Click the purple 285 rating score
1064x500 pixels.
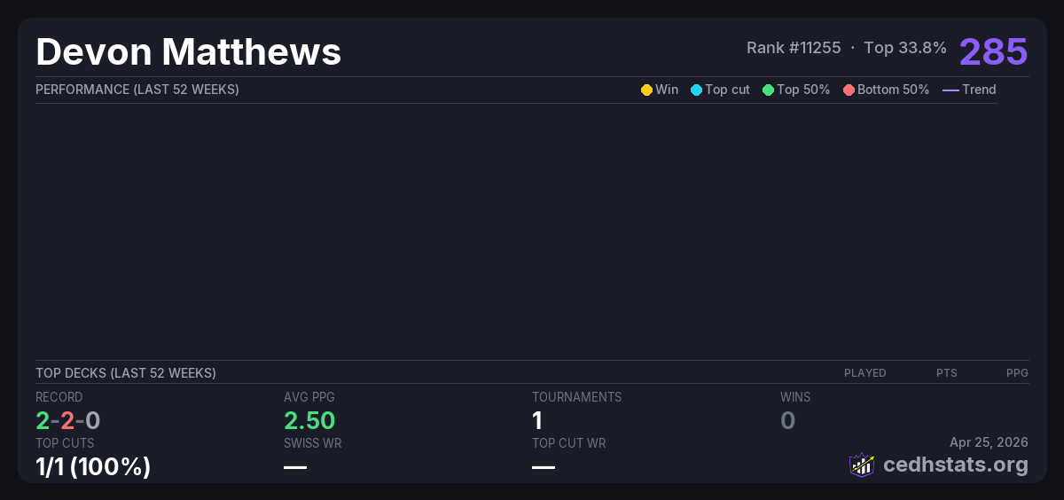pyautogui.click(x=993, y=51)
